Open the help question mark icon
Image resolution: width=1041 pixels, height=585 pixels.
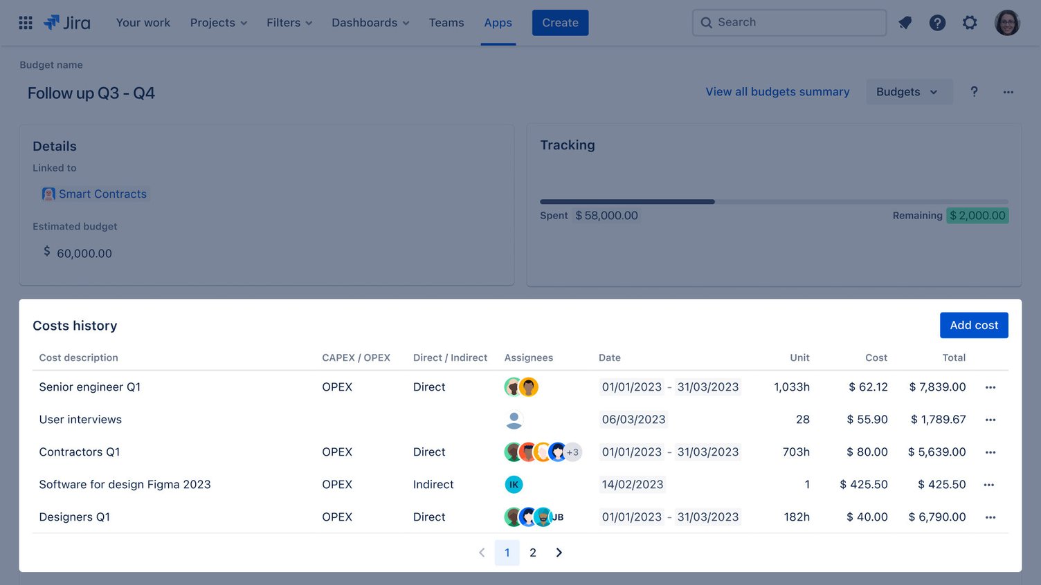937,22
